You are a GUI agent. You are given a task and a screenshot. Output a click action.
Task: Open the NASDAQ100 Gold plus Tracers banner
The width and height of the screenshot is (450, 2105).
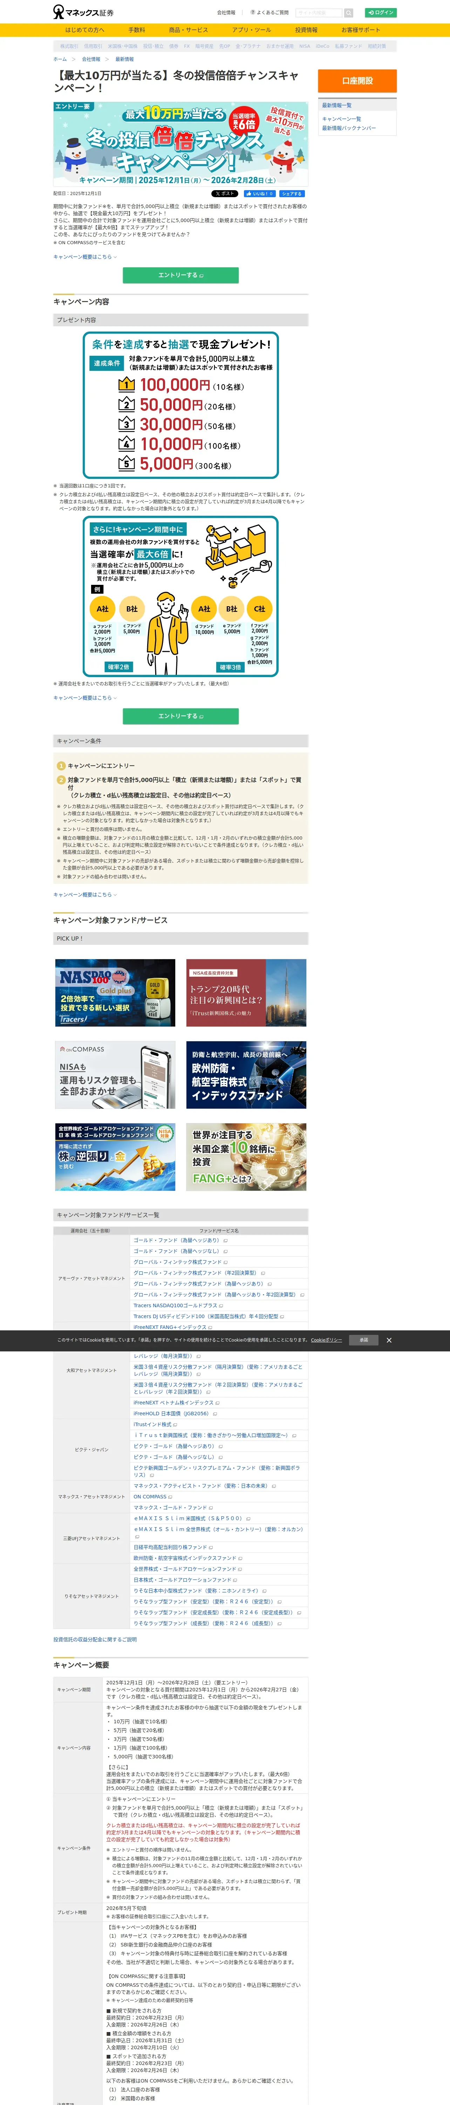pos(115,993)
